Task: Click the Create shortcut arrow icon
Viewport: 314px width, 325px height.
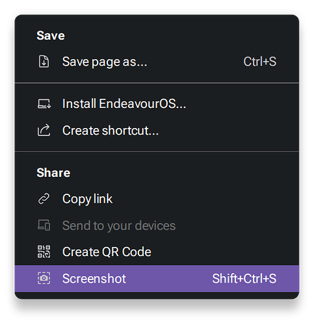Action: [44, 130]
